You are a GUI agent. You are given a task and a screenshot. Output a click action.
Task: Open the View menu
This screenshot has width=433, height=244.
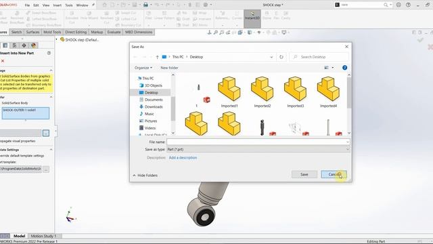tap(46, 5)
